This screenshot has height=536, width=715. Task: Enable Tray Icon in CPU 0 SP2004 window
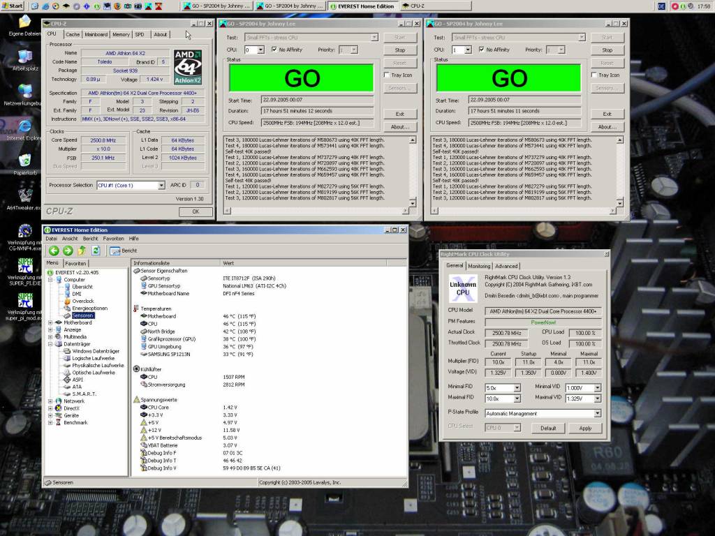pos(387,75)
